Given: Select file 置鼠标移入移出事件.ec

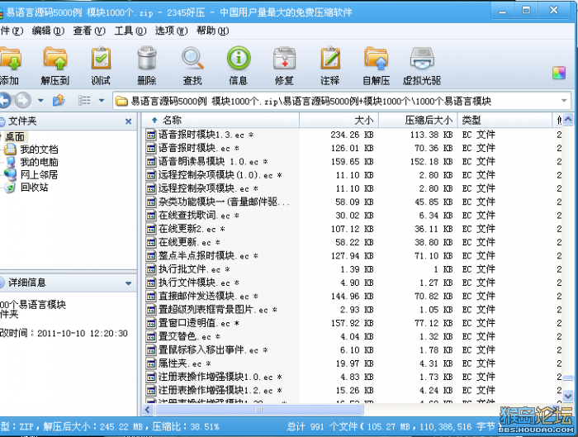Looking at the screenshot, I should 213,350.
